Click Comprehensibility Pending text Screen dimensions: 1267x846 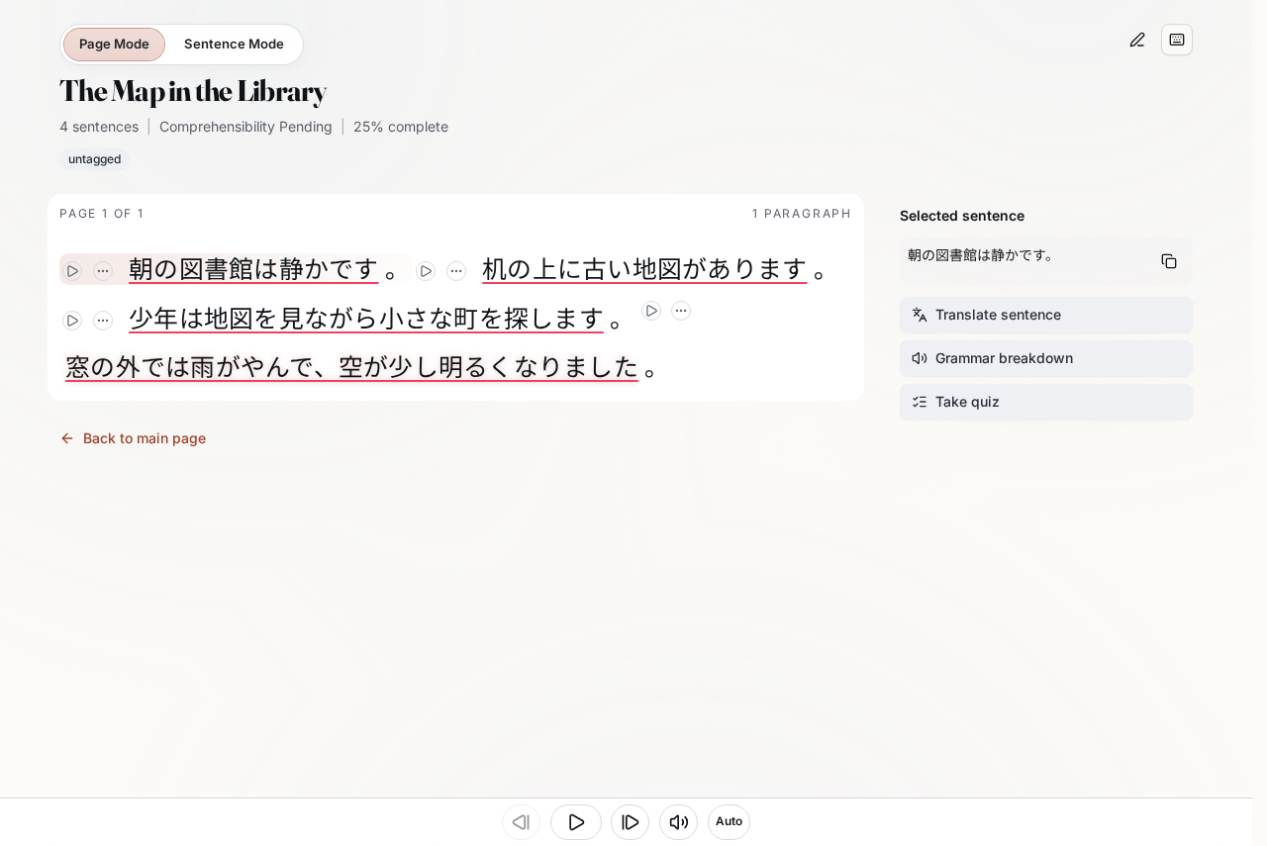245,127
